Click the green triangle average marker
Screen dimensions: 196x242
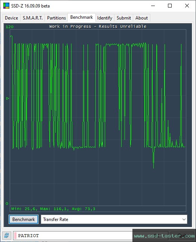[x=7, y=98]
